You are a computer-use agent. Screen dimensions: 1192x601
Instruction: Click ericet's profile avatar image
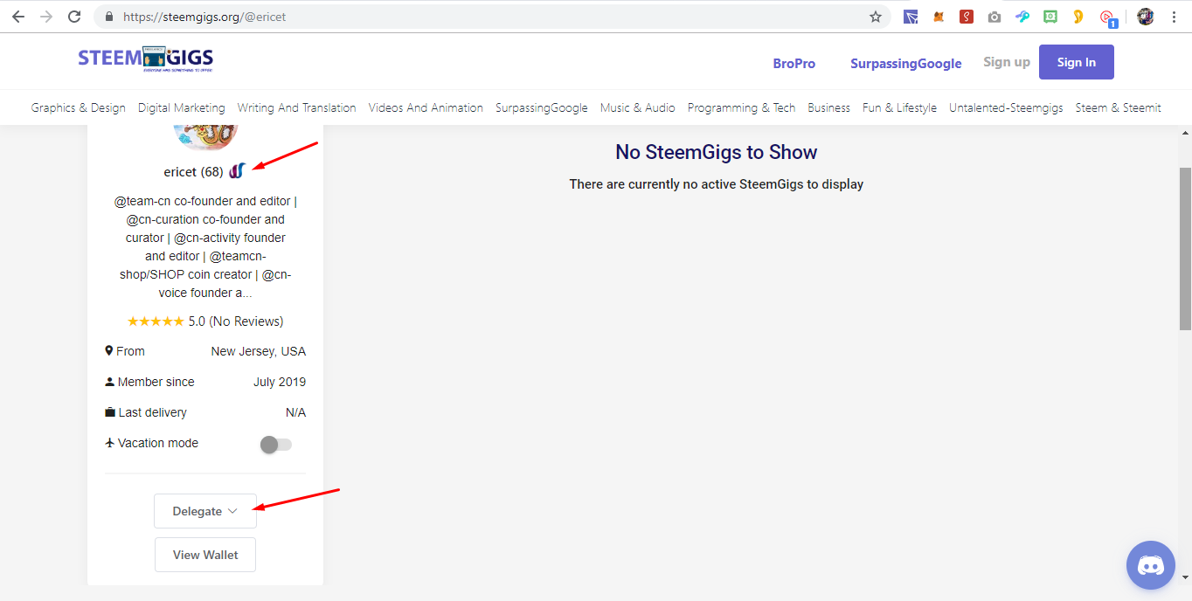click(x=205, y=137)
